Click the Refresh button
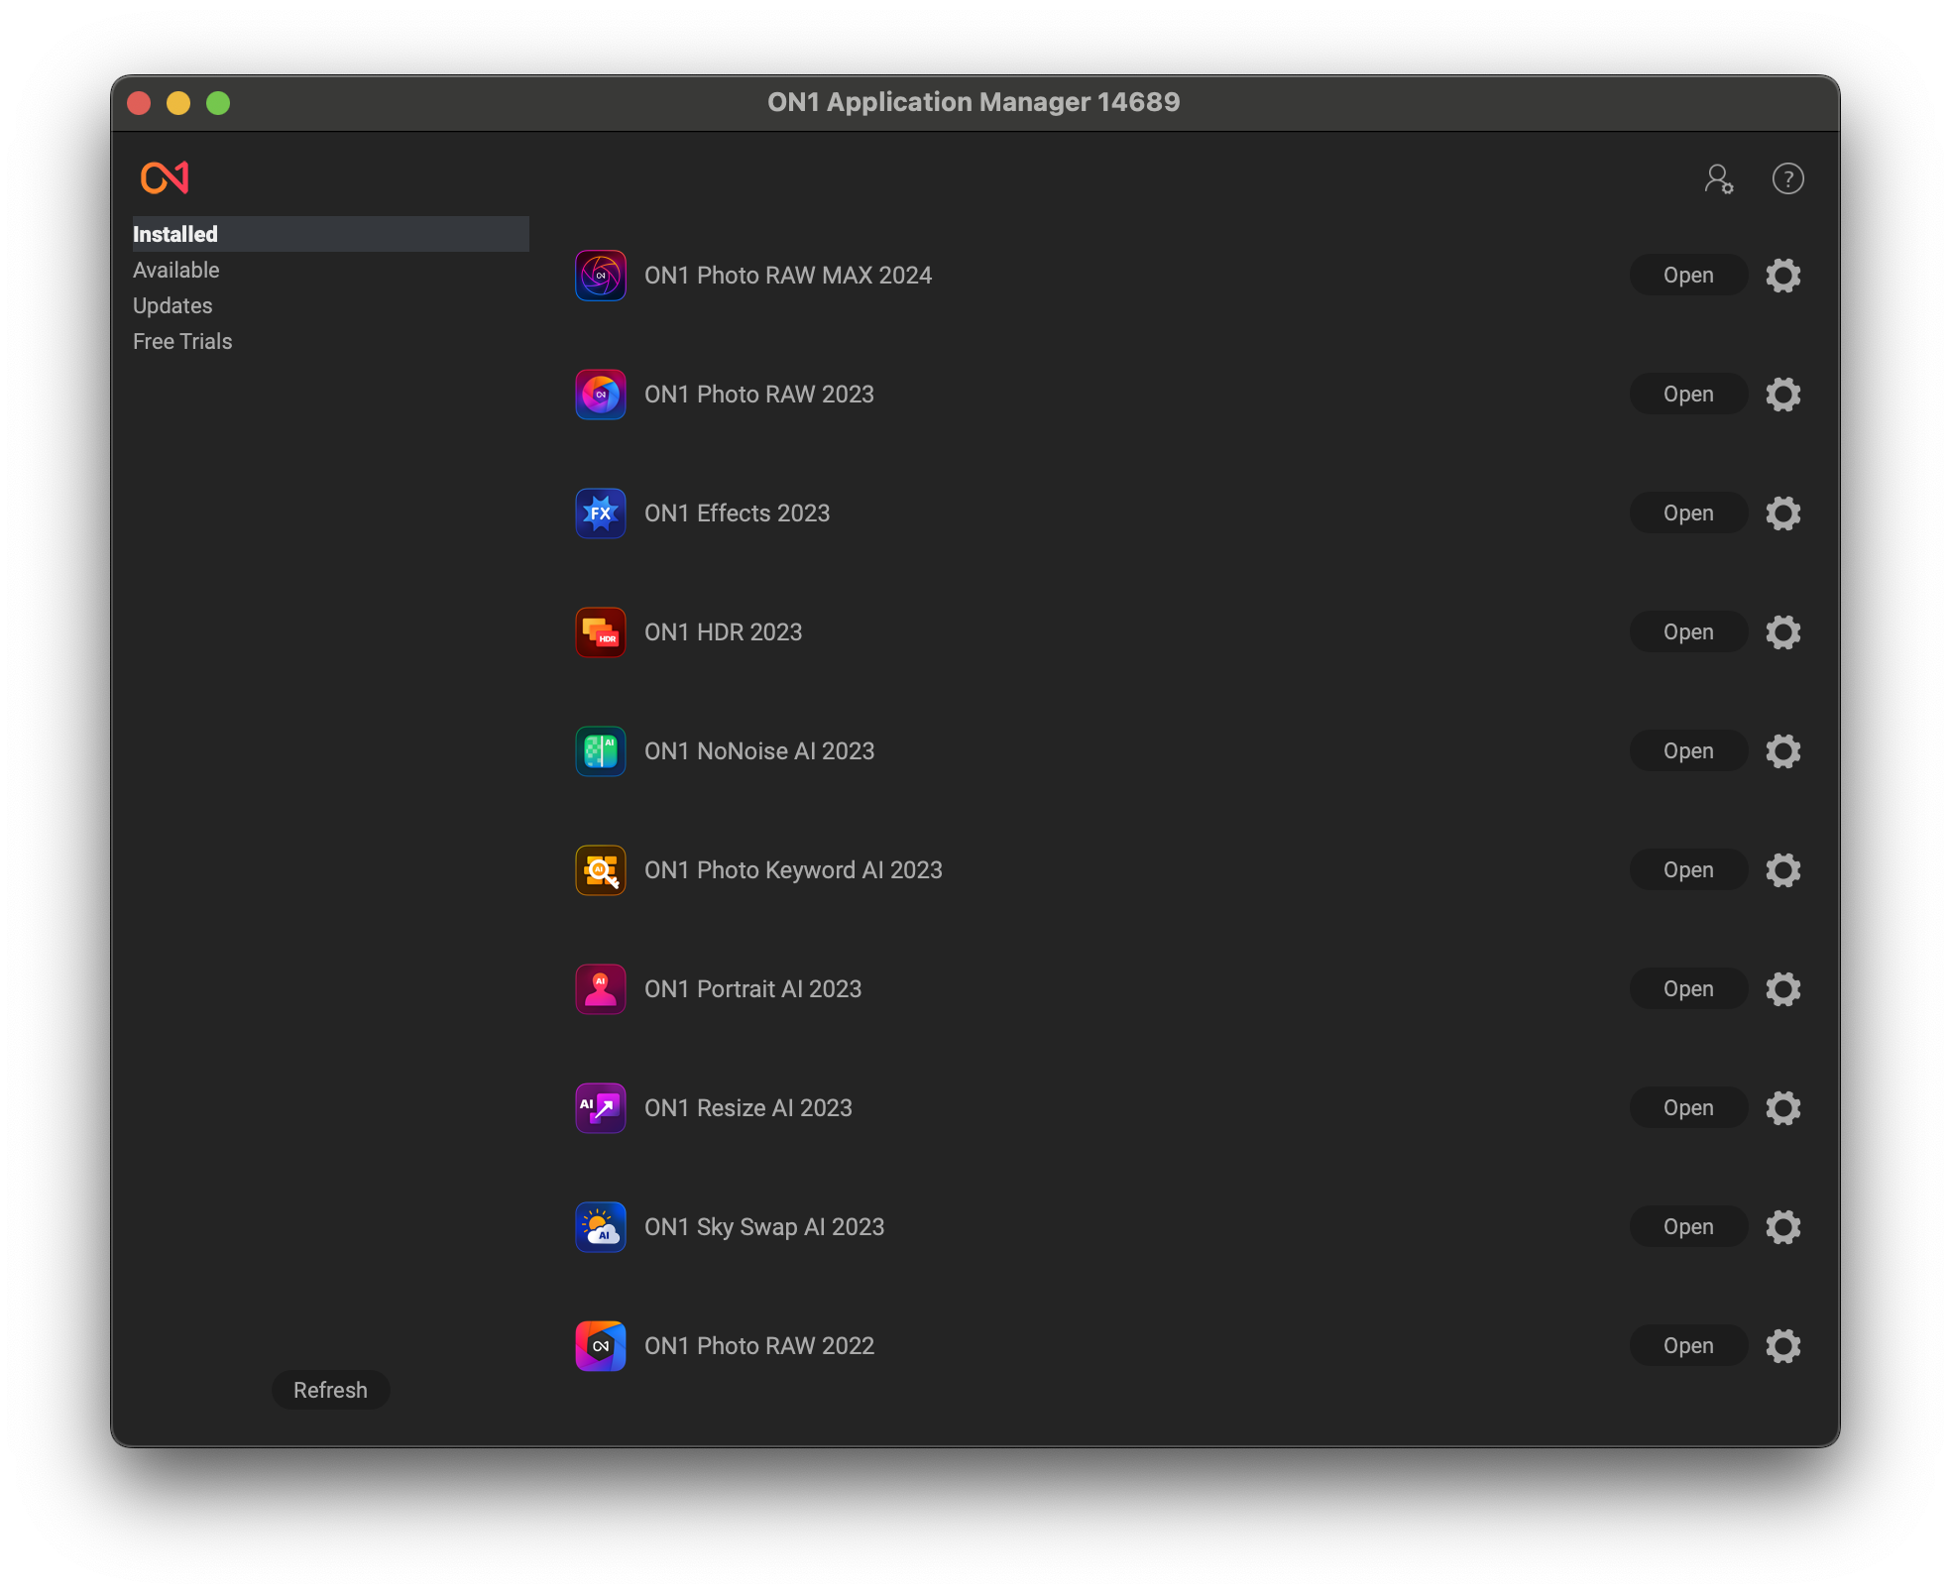Screen dimensions: 1951x1594 click(330, 1390)
